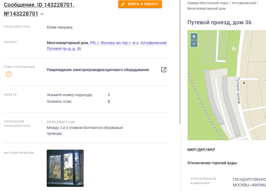Expand the МКР/ДКР/ФКР section
This screenshot has width=266, height=191.
tap(201, 150)
